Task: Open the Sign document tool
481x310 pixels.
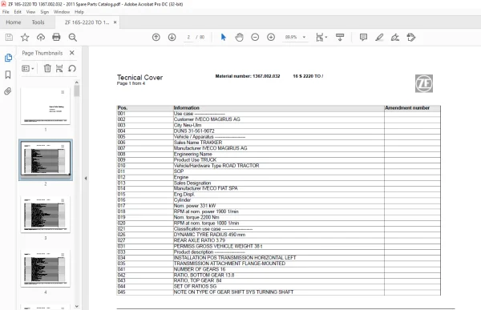Action: click(x=395, y=38)
